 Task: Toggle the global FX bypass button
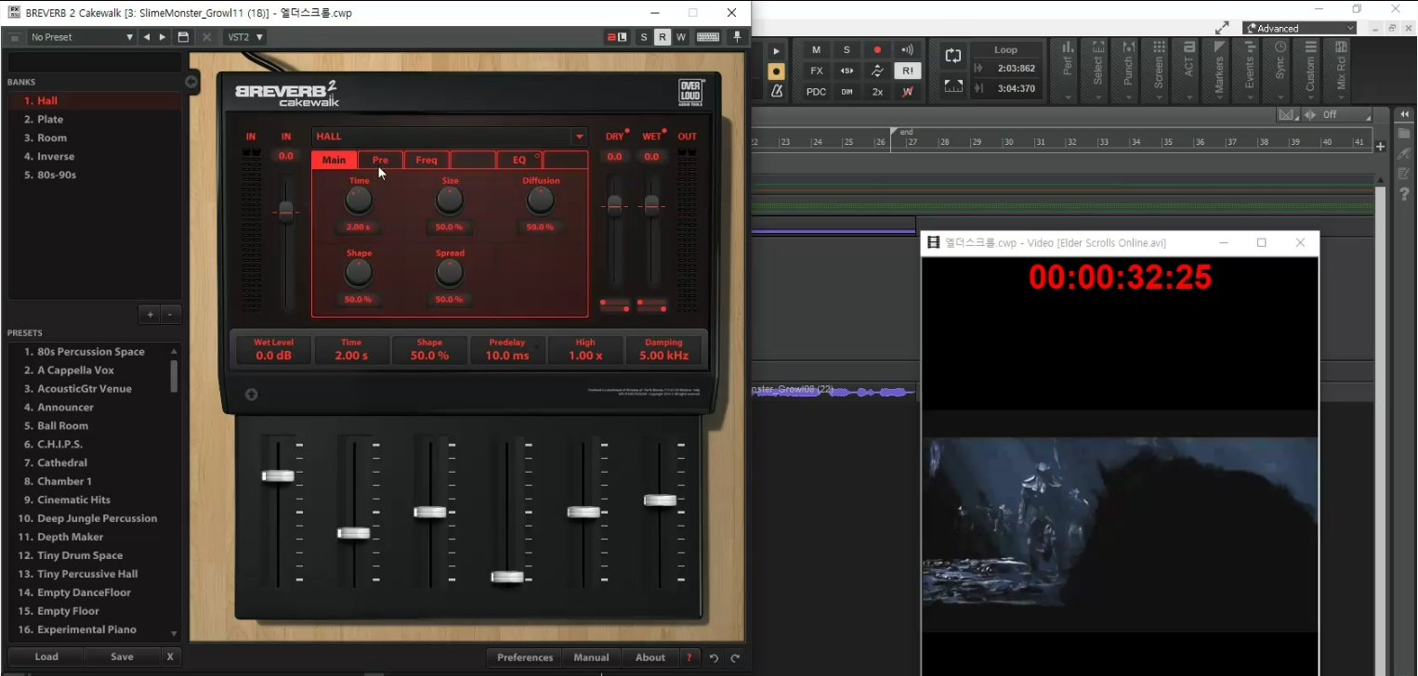[x=816, y=71]
